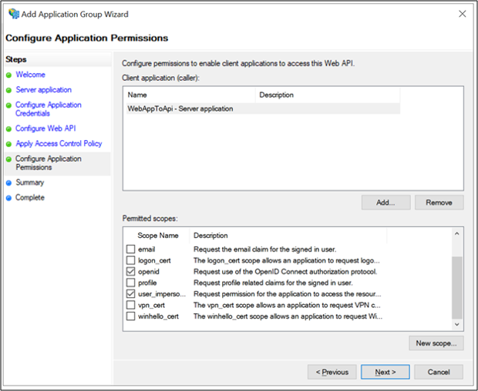Check the vpn_cert scope box
Image resolution: width=478 pixels, height=391 pixels.
tap(130, 305)
